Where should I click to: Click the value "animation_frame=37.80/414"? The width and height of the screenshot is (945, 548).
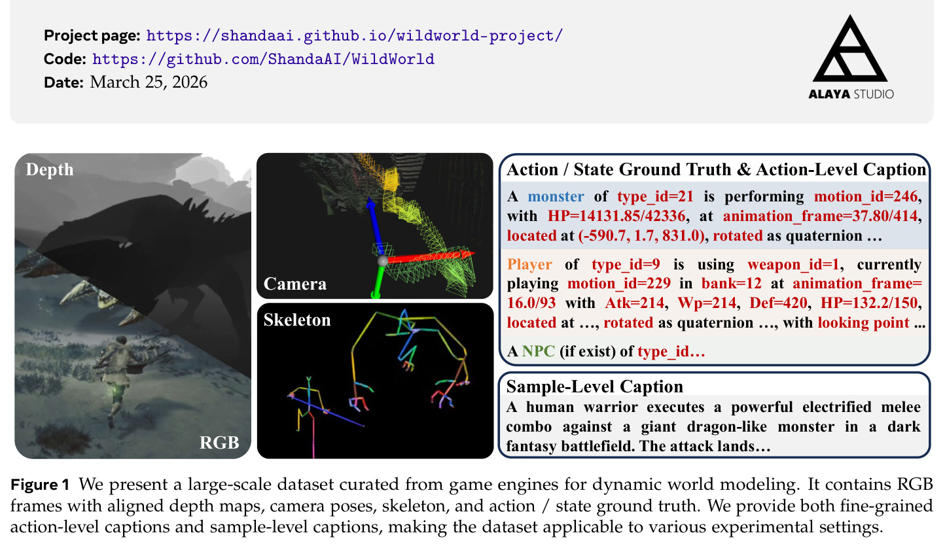(x=821, y=216)
